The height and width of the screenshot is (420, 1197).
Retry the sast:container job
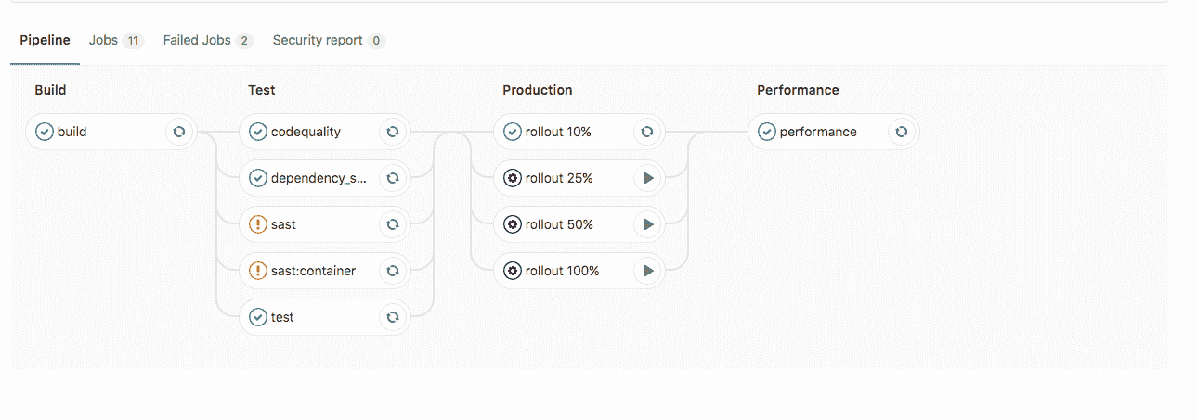point(393,271)
